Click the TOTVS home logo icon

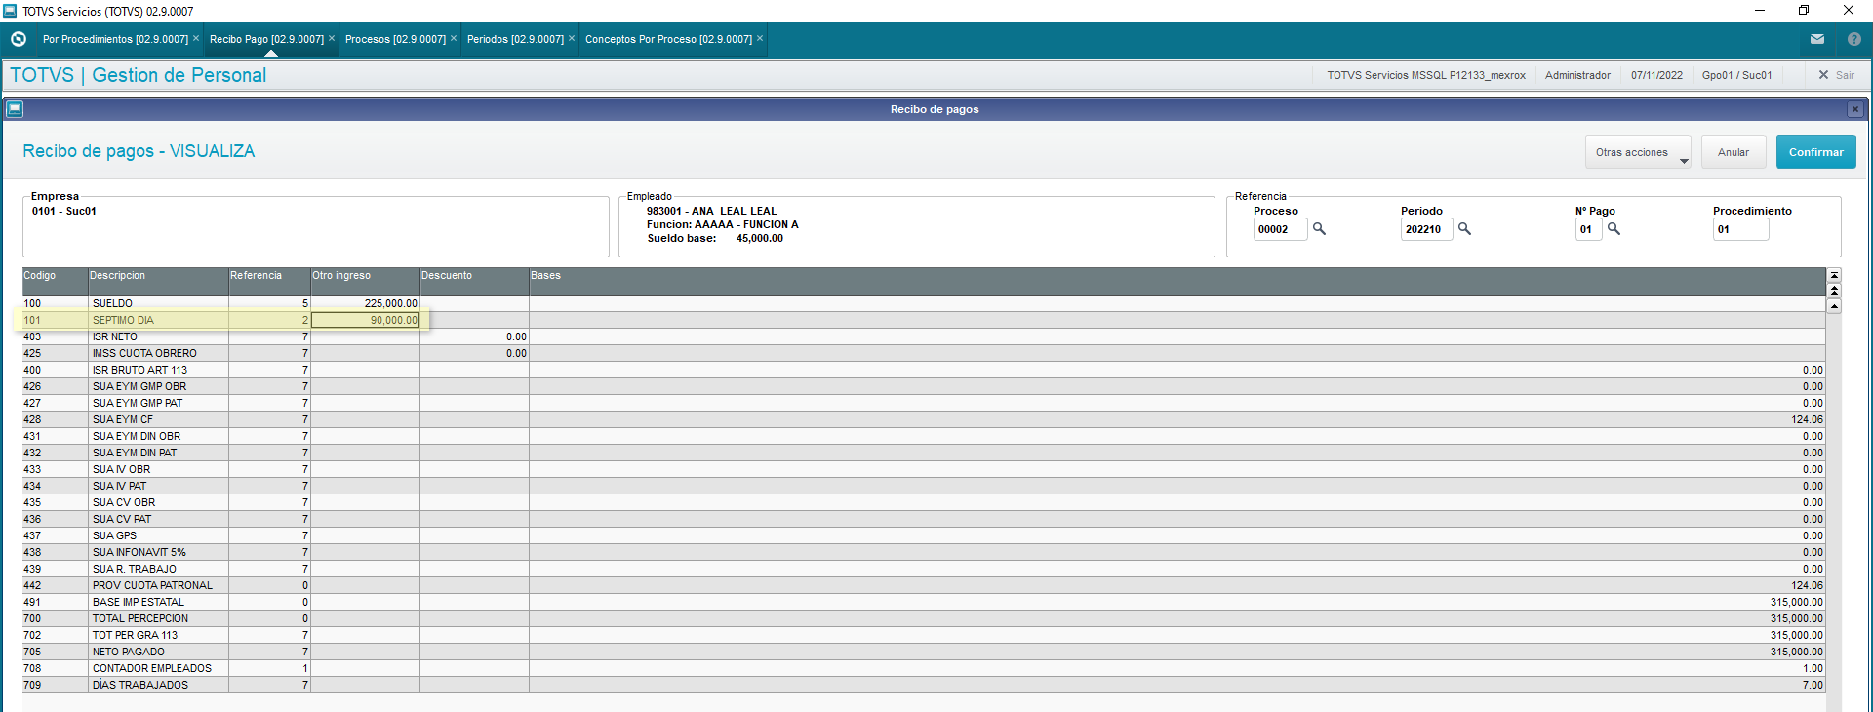pos(18,39)
